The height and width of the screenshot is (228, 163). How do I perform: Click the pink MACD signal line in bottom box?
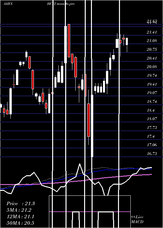pos(90,212)
